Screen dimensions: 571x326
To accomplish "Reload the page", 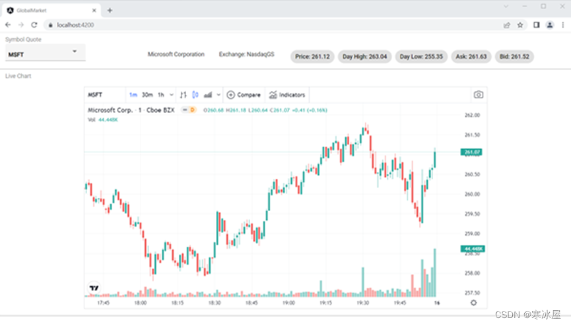I will (x=34, y=25).
